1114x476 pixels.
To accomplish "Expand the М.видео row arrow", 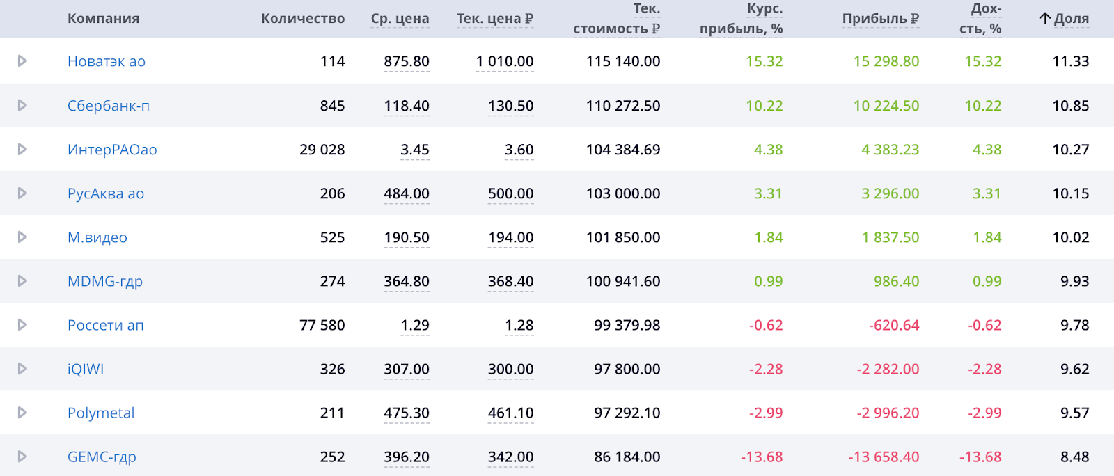I will (x=22, y=237).
